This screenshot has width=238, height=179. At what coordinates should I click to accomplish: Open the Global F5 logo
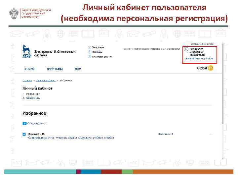(x=205, y=68)
